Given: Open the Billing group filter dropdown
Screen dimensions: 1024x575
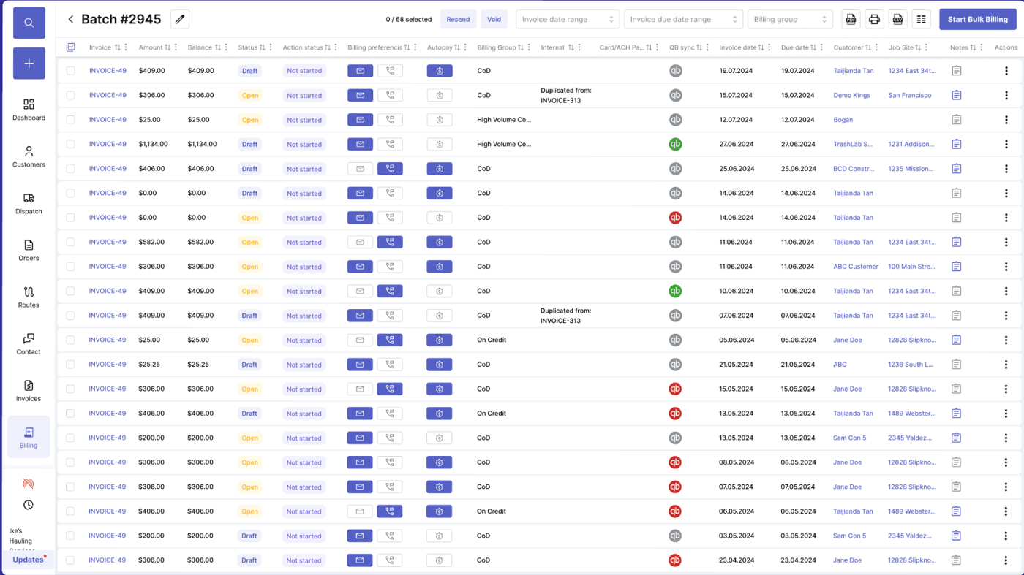Looking at the screenshot, I should pos(789,20).
